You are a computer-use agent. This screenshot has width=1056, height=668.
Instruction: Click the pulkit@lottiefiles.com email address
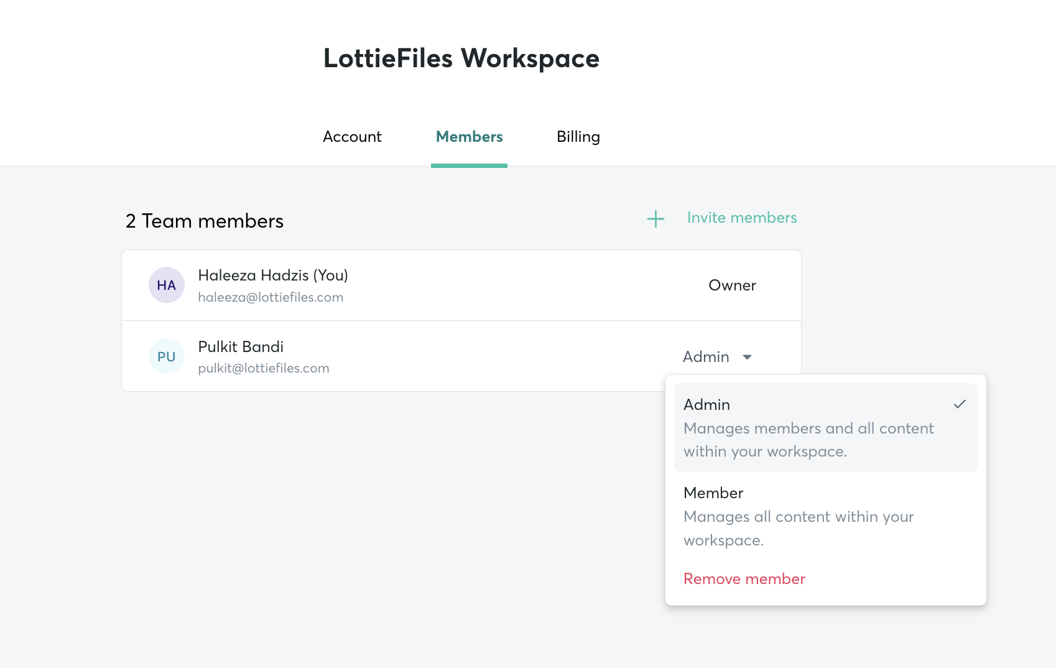264,368
